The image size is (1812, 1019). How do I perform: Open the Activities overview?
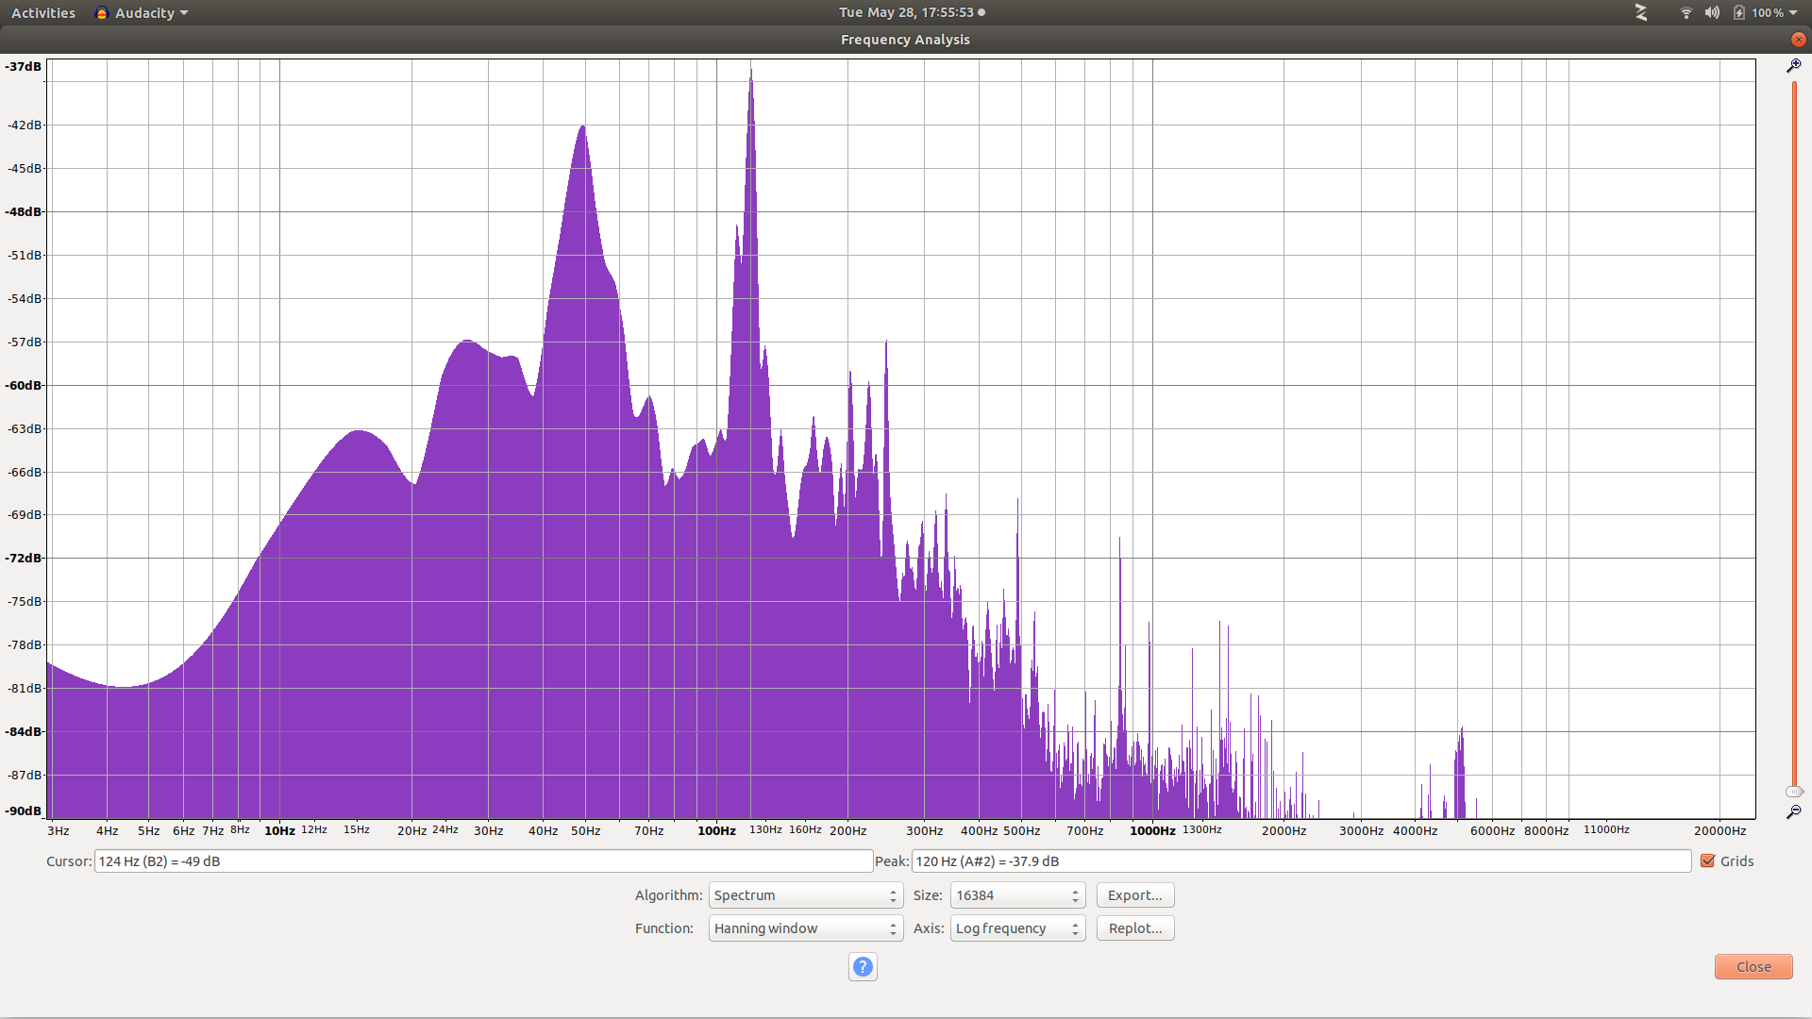pyautogui.click(x=43, y=13)
